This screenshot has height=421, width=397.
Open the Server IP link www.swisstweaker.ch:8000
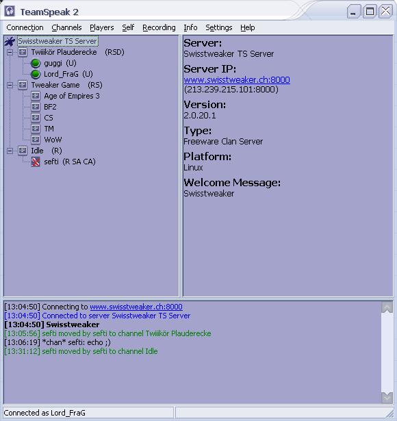click(x=237, y=80)
